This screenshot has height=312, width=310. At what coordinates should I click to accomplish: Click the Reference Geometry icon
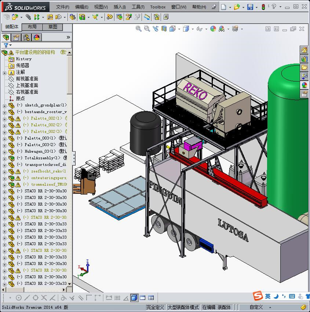(x=95, y=17)
